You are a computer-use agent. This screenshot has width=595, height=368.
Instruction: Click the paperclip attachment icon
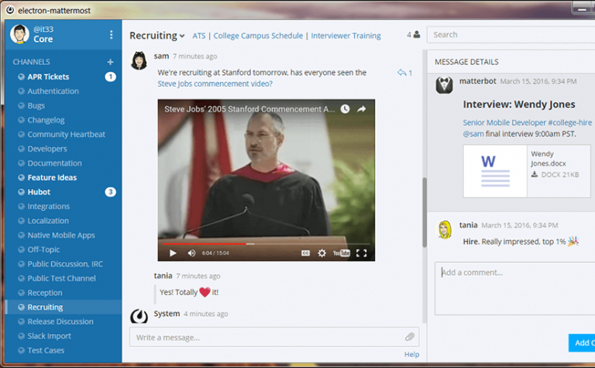click(x=410, y=337)
